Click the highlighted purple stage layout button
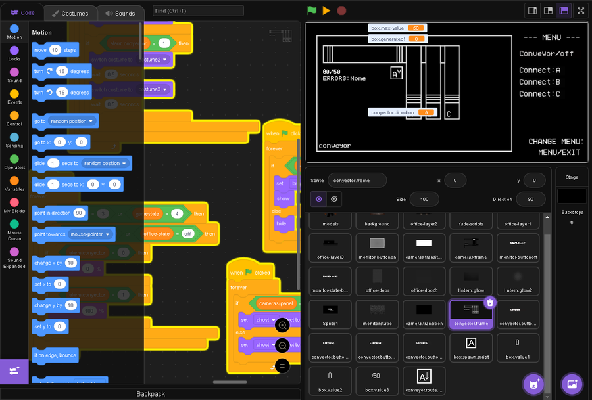 564,11
